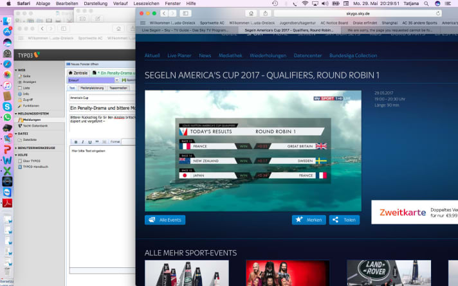Collapse the HILFE section in TYPO3
Image resolution: width=458 pixels, height=286 pixels.
tap(16, 156)
